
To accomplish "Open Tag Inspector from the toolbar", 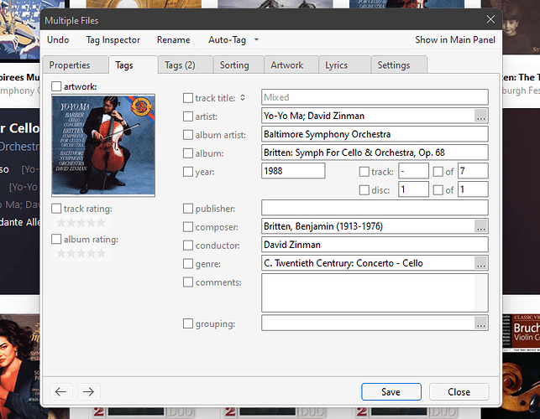I will point(113,40).
